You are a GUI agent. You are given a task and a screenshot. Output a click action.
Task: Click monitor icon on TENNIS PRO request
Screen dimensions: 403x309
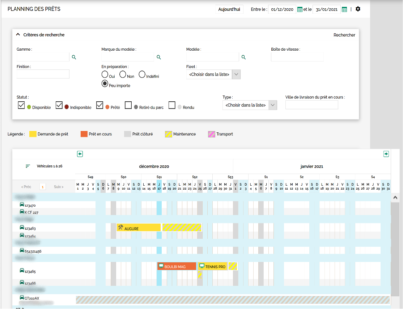tap(202, 266)
